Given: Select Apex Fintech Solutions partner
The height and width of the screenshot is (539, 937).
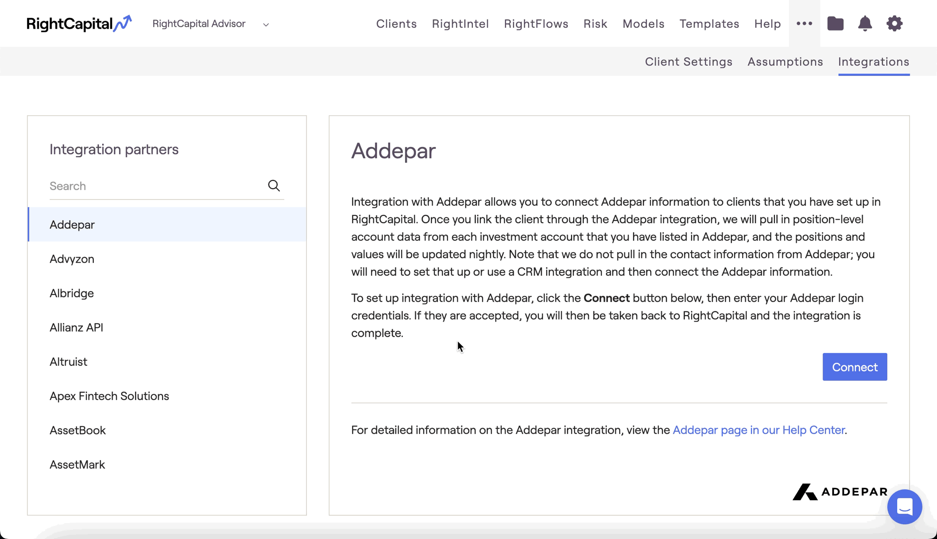Looking at the screenshot, I should pyautogui.click(x=167, y=396).
